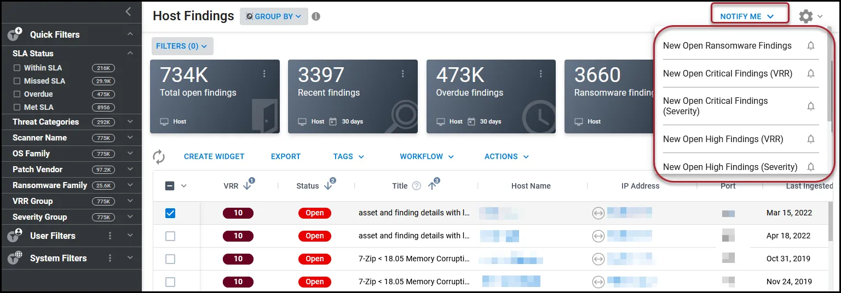
Task: Click the System Filters funnel icon
Action: point(14,258)
